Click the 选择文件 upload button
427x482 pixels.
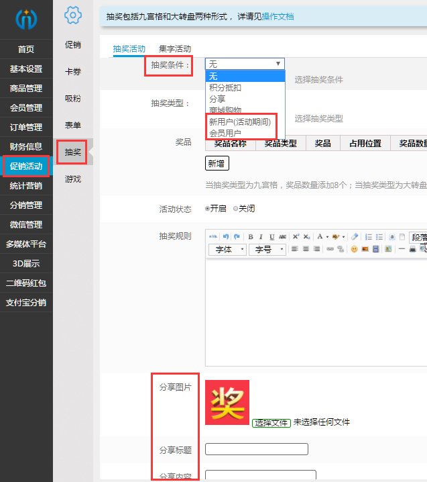pos(271,423)
